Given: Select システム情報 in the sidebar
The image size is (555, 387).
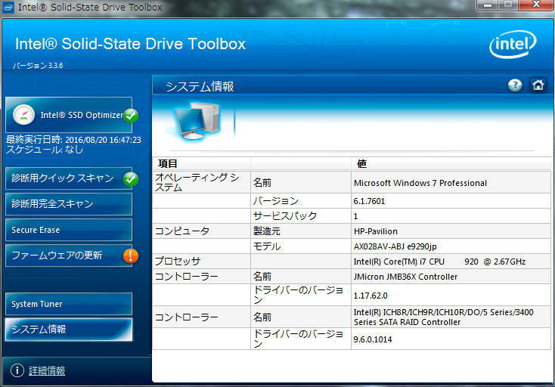Looking at the screenshot, I should click(x=69, y=330).
